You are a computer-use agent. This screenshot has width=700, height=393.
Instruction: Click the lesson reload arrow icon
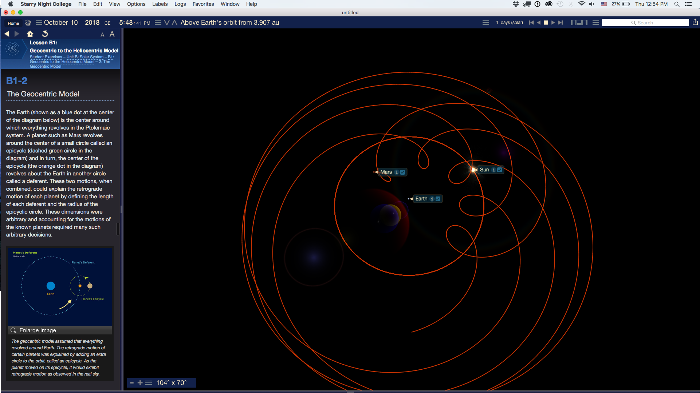(45, 34)
